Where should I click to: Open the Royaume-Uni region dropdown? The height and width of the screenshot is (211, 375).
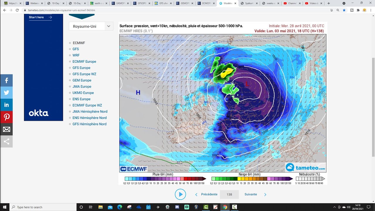click(91, 26)
